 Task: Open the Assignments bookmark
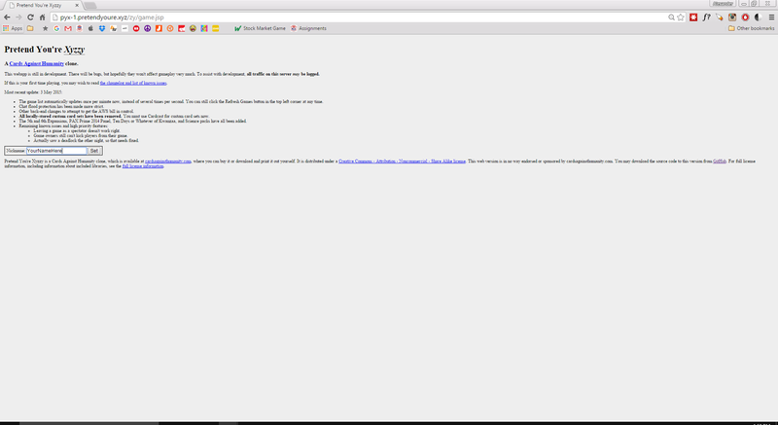tap(308, 28)
